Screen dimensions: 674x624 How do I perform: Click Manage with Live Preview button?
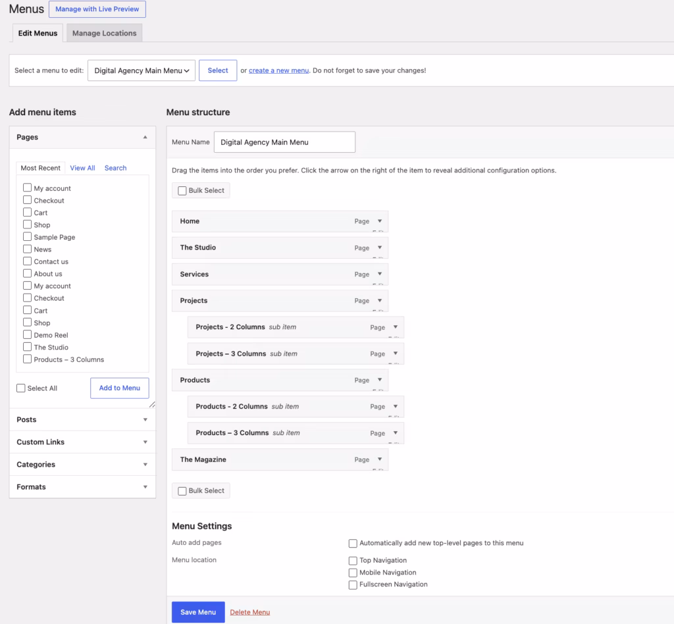[97, 9]
